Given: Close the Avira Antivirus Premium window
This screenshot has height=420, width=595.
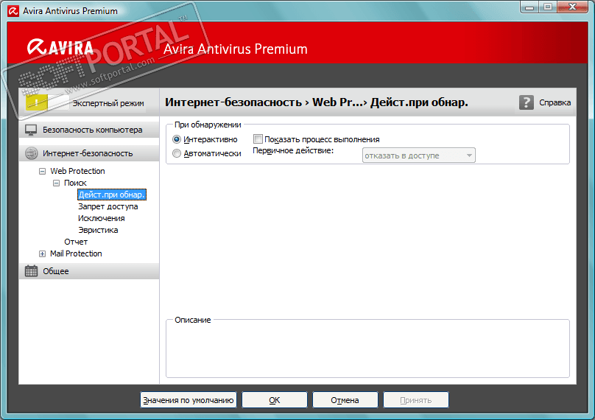Looking at the screenshot, I should pyautogui.click(x=572, y=7).
